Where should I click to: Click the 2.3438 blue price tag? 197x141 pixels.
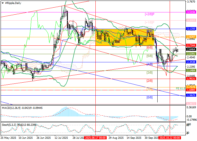(x=191, y=62)
